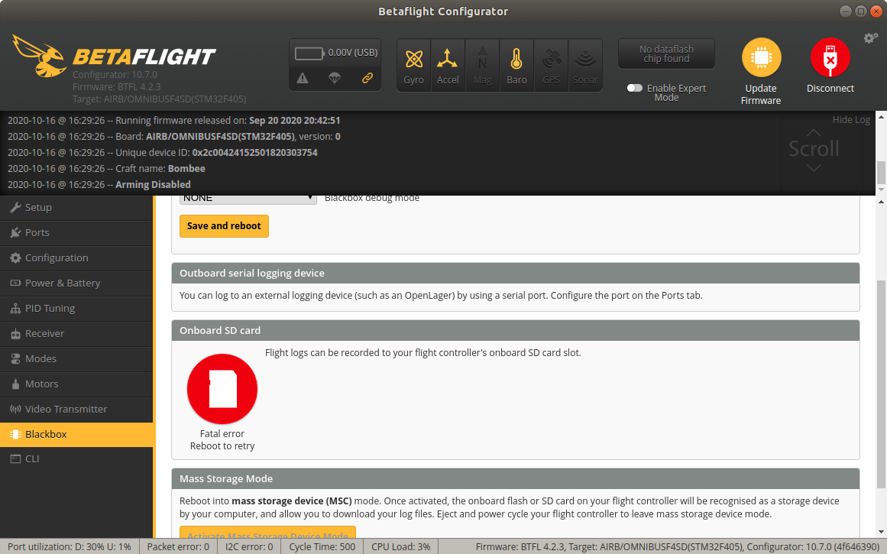Screen dimensions: 887x554
Task: Open the Power & Battery tab
Action: 76,283
